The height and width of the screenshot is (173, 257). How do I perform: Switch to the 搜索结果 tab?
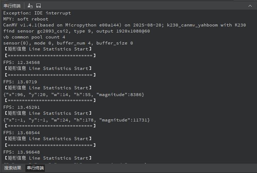(13, 168)
